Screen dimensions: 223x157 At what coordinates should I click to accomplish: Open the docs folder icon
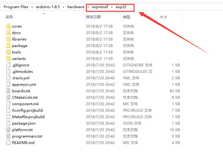[x=8, y=33]
